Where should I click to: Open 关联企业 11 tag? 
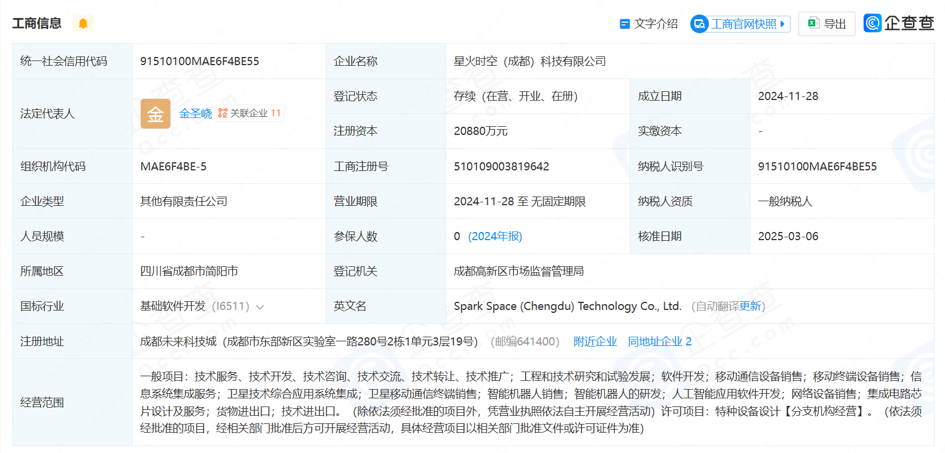click(249, 113)
